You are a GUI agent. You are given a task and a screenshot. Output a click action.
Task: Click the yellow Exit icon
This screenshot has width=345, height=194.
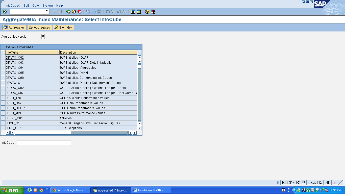pos(74,12)
